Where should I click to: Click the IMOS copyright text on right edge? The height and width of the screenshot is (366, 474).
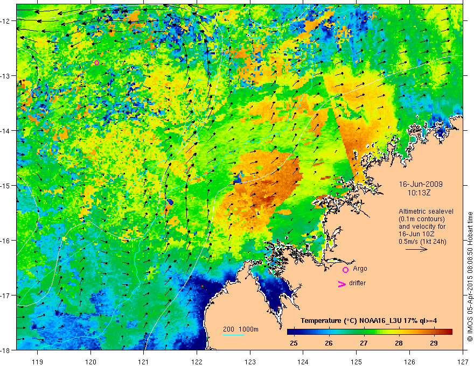click(470, 277)
